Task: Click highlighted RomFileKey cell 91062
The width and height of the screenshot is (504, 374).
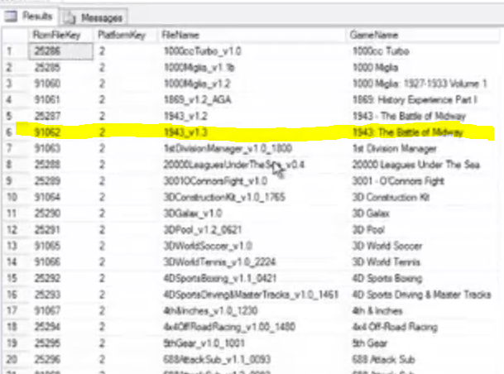Action: coord(47,132)
